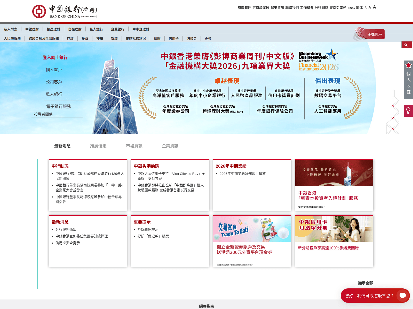Open the 工作機會 link
Viewport: 413px width, 309px height.
click(307, 8)
